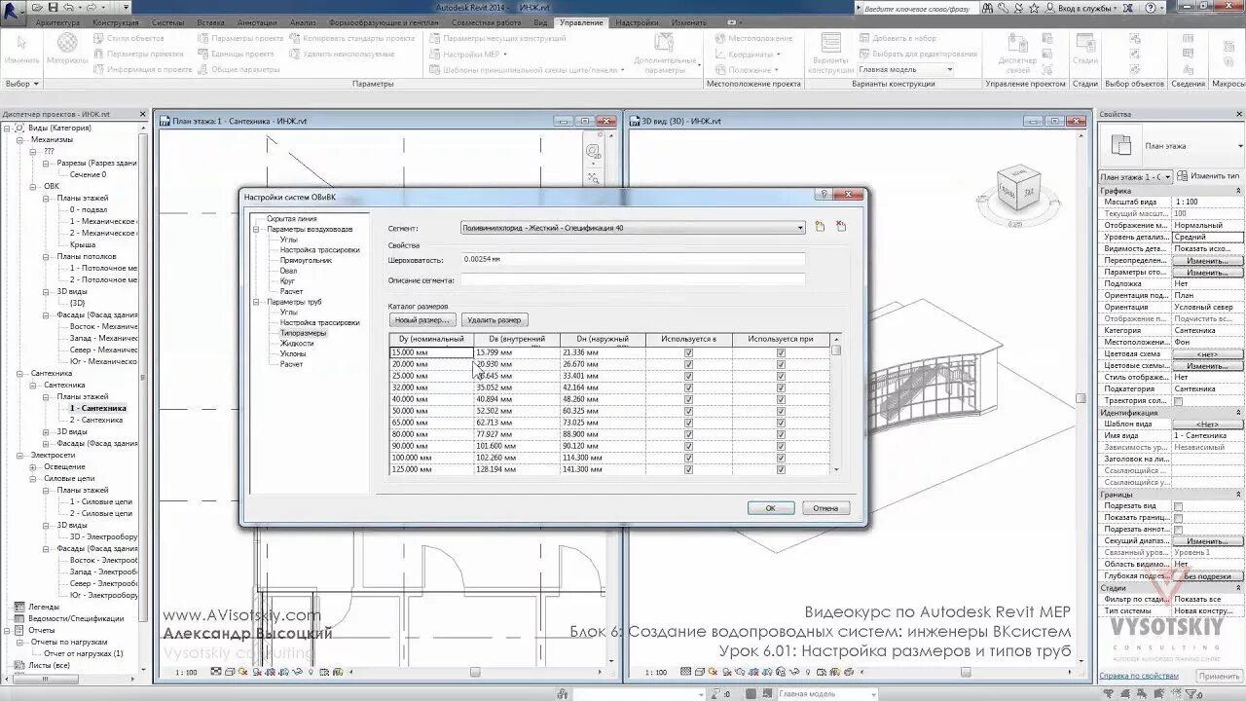Click the size catalog table vertical scrollbar
Image resolution: width=1246 pixels, height=701 pixels.
coord(836,403)
